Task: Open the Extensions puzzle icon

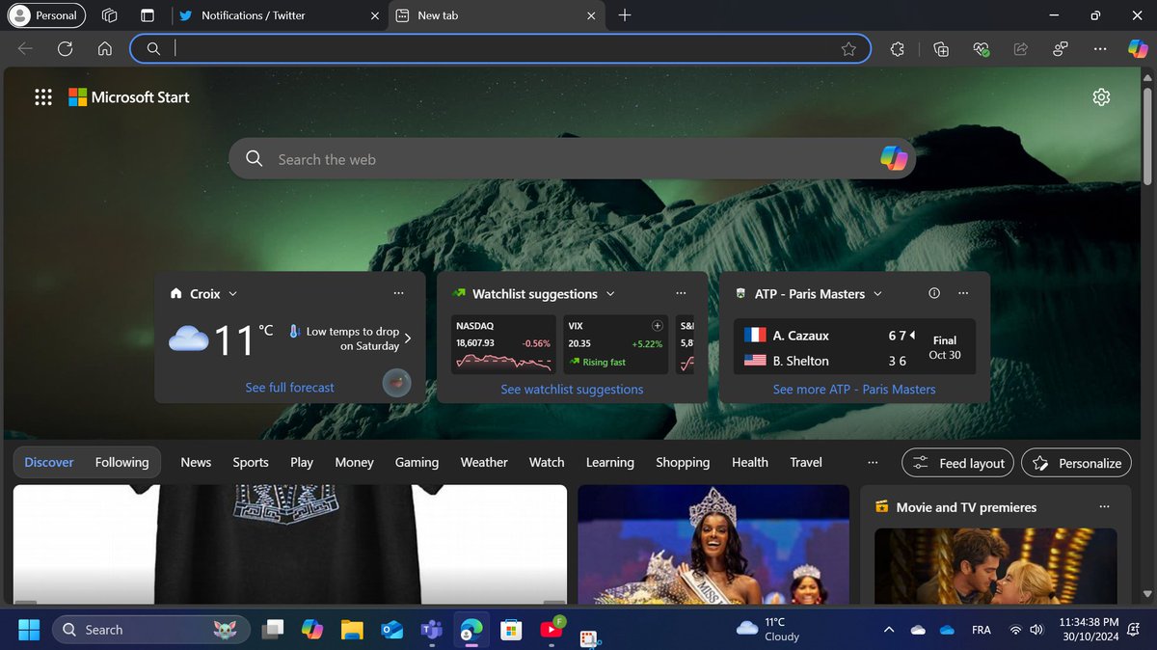Action: pos(897,49)
